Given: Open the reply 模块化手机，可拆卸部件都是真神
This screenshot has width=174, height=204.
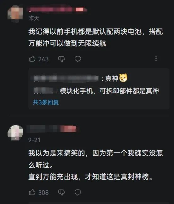Looking at the screenshot, I should (109, 91).
